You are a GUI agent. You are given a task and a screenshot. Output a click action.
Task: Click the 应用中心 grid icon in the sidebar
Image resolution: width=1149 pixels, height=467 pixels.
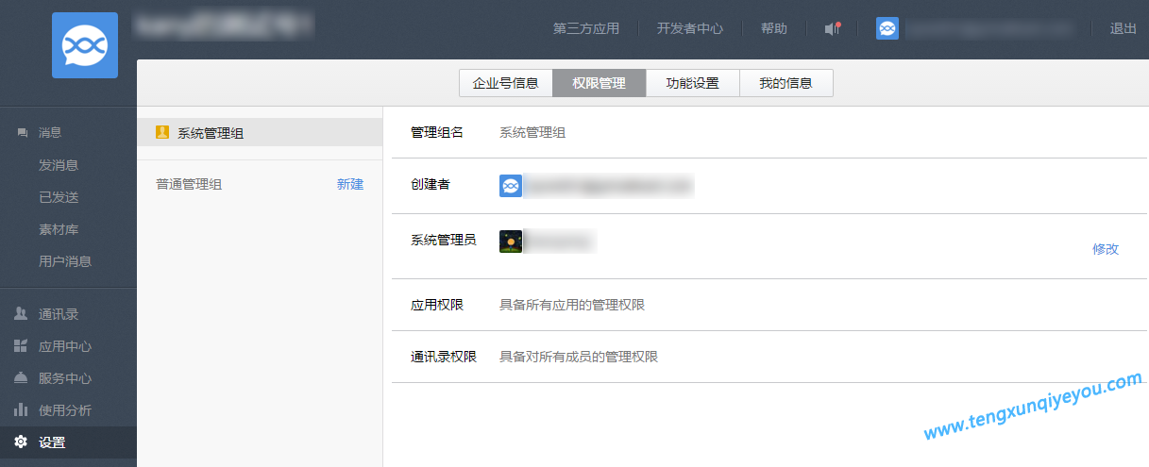tap(21, 346)
